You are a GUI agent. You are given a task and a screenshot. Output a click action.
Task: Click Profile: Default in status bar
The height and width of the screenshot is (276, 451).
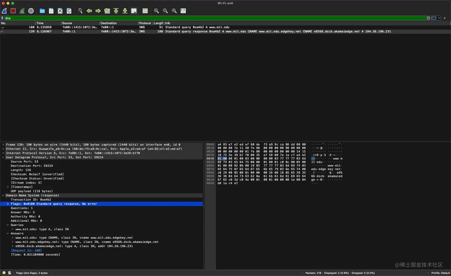[441, 273]
